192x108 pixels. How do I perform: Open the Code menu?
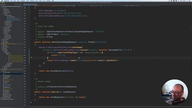[x=28, y=1]
